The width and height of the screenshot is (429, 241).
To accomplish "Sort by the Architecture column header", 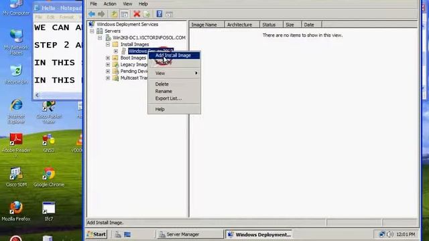I will (242, 25).
